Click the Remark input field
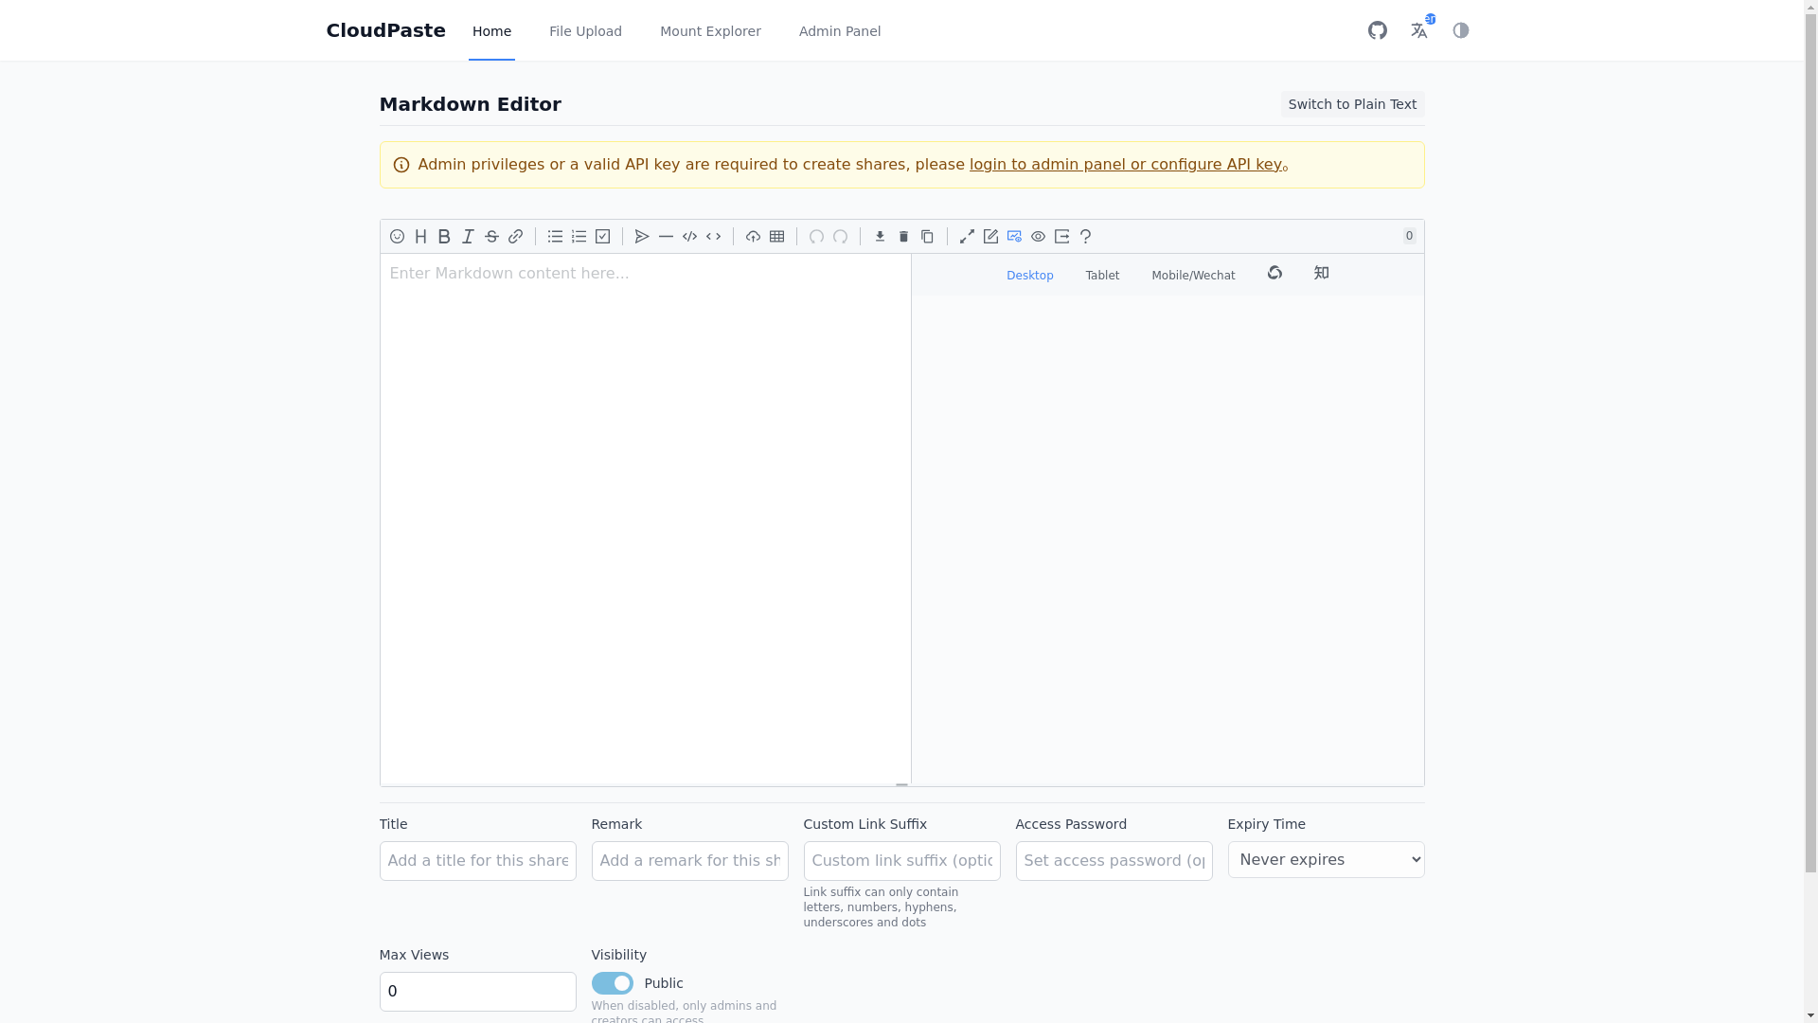 coord(690,861)
